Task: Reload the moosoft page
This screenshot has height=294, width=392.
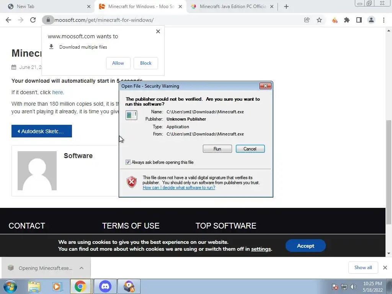Action: tap(33, 20)
